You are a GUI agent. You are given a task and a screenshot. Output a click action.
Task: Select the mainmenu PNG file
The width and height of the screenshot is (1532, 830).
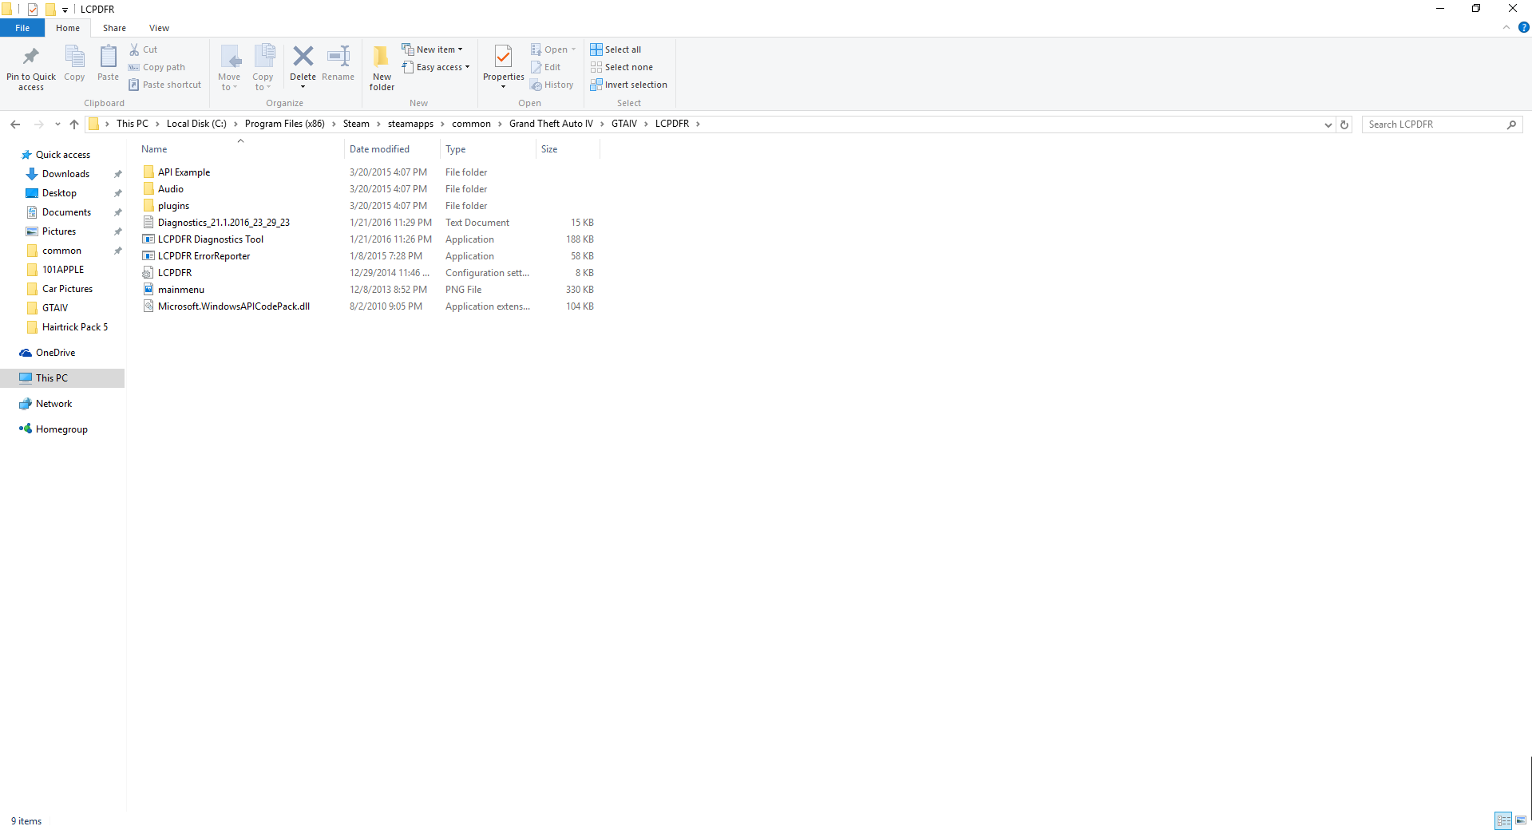(x=181, y=290)
